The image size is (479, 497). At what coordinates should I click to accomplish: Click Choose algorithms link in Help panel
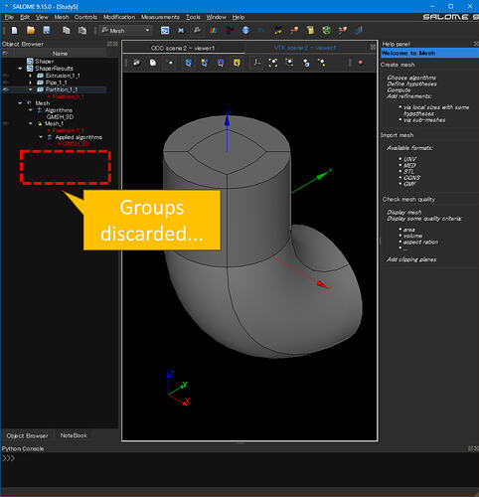411,78
